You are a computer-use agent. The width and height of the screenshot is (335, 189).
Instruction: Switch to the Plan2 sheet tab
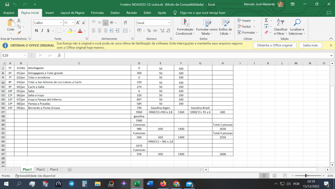click(41, 170)
